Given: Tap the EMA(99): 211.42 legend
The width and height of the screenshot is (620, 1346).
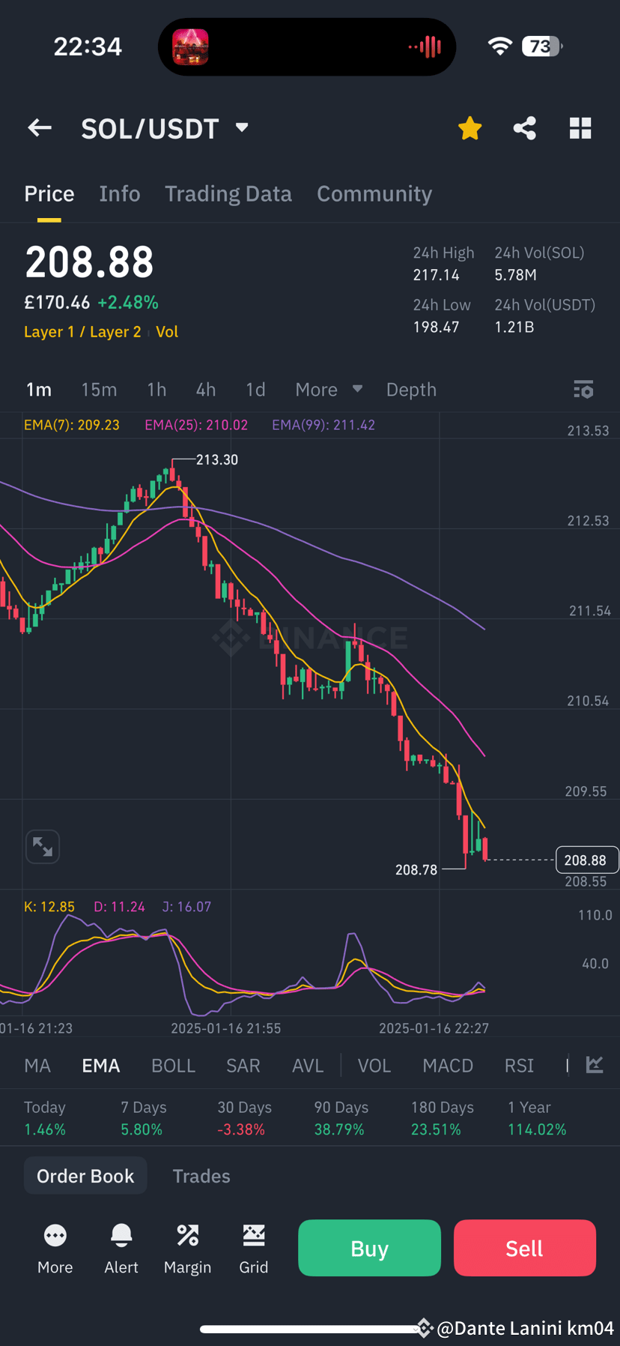Looking at the screenshot, I should 323,425.
